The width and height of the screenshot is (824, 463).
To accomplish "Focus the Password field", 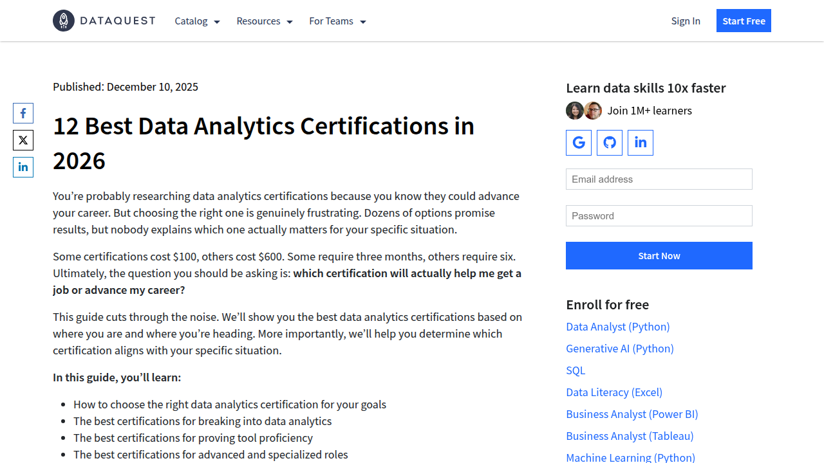I will [659, 216].
